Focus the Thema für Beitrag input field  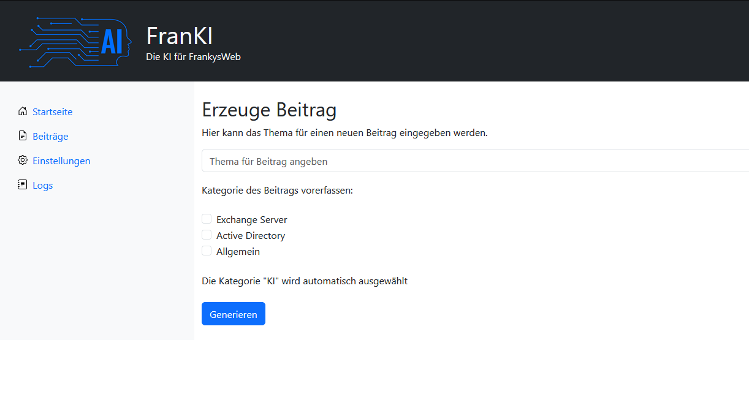pos(475,161)
